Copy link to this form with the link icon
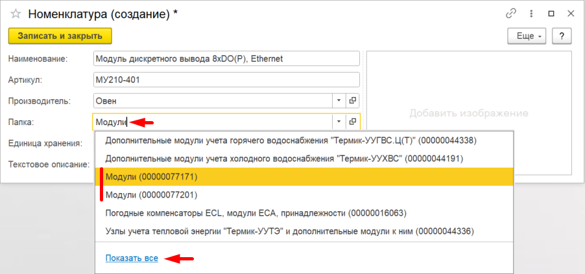 [510, 14]
